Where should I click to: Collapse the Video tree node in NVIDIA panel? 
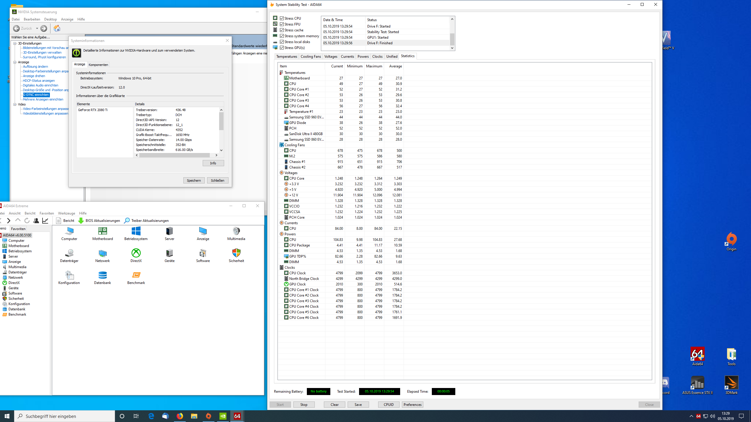(15, 104)
